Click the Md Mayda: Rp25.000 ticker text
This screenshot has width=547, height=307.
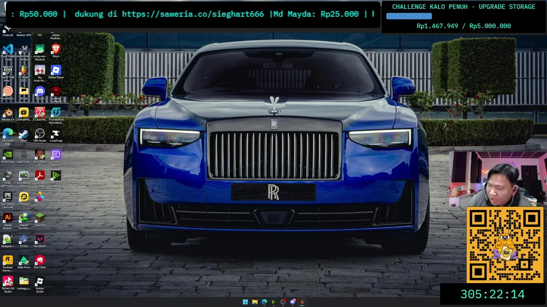(x=316, y=14)
